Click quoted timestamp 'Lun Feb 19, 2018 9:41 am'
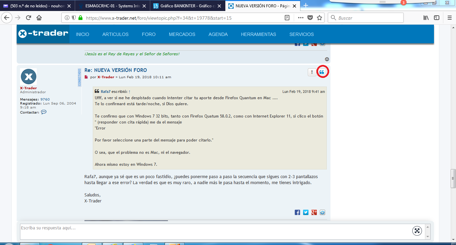Screen dimensions: 456x245 coord(303,92)
